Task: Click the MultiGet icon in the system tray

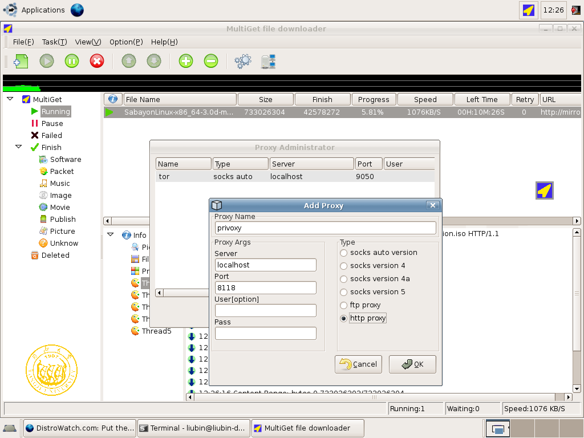Action: (529, 10)
